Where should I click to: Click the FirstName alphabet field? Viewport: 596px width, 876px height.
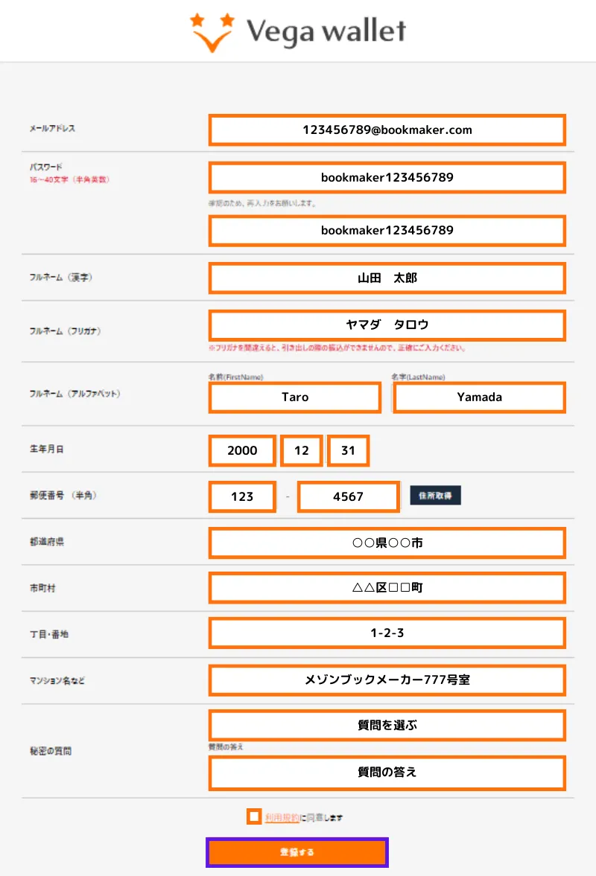click(295, 397)
